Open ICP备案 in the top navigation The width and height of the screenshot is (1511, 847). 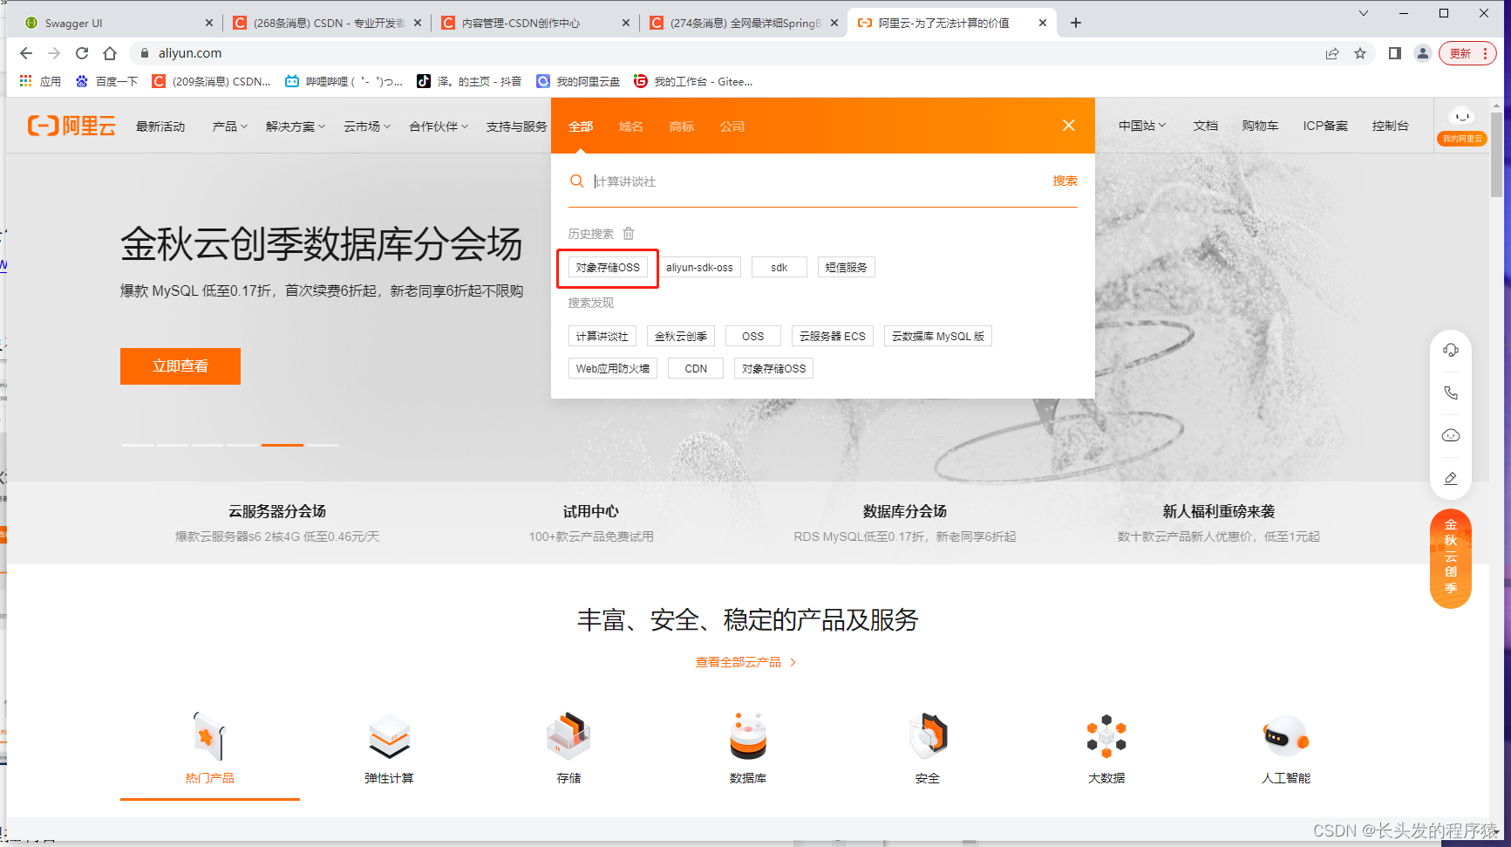1325,126
